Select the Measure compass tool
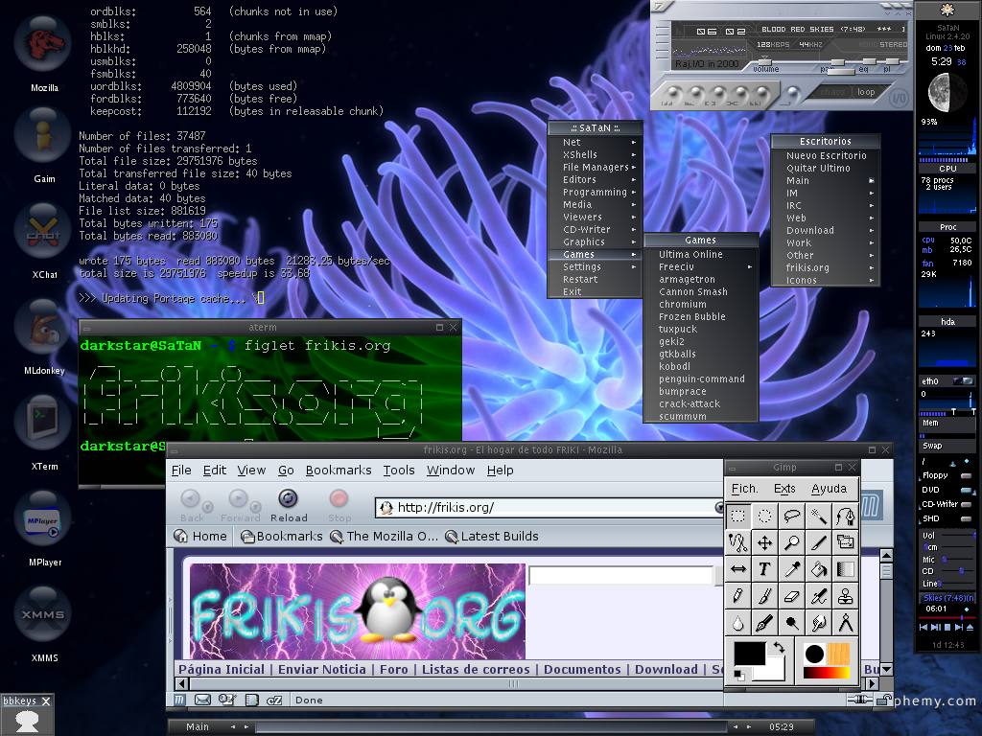The image size is (982, 736). (846, 623)
